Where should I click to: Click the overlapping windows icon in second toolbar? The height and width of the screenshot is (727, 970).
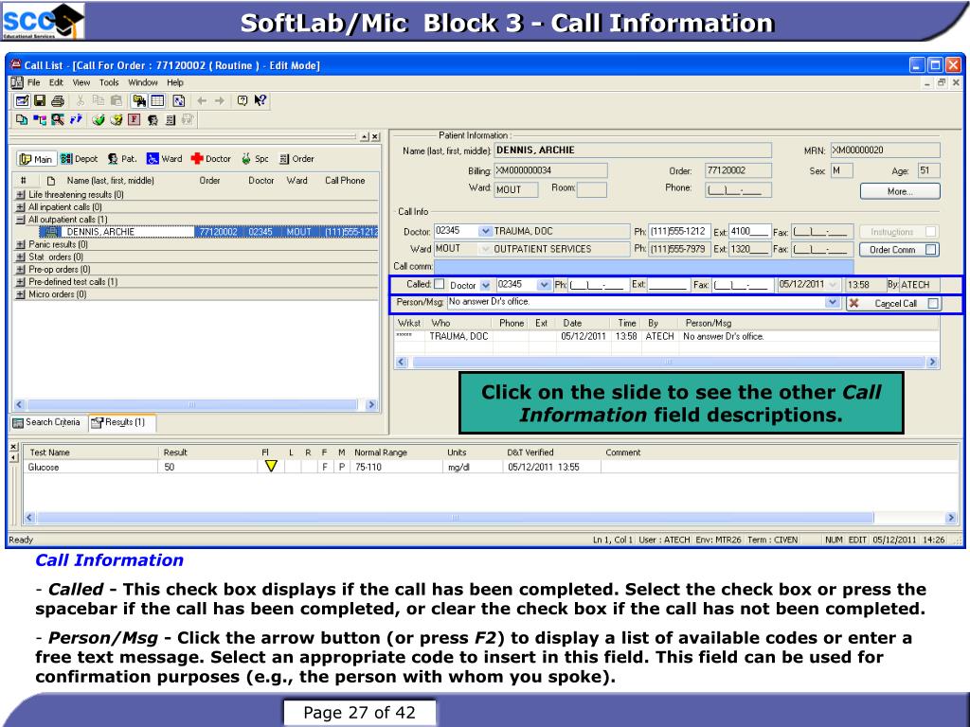coord(22,120)
